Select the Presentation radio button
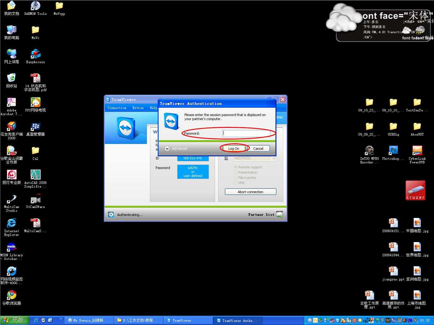This screenshot has height=325, width=434. click(236, 172)
